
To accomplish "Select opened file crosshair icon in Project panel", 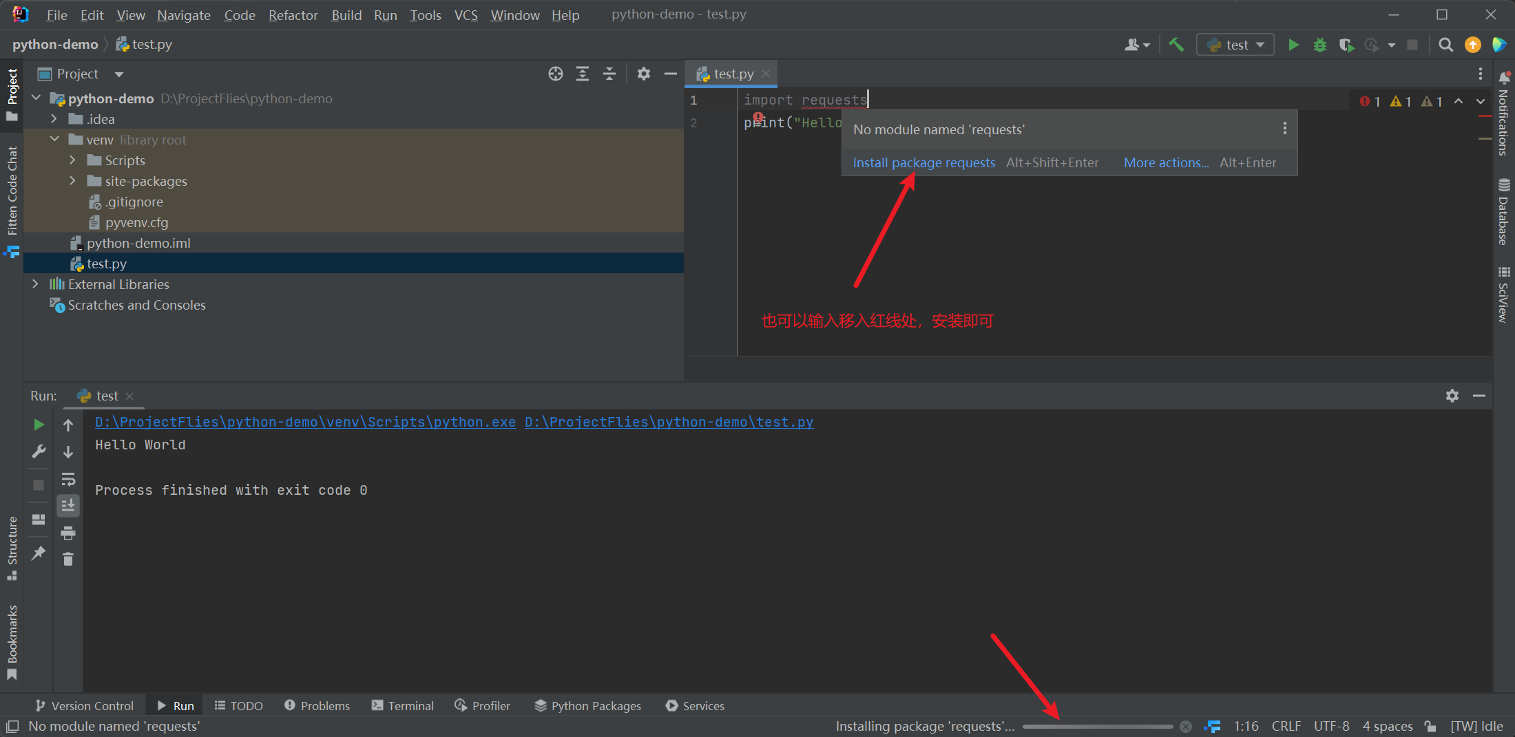I will tap(556, 74).
